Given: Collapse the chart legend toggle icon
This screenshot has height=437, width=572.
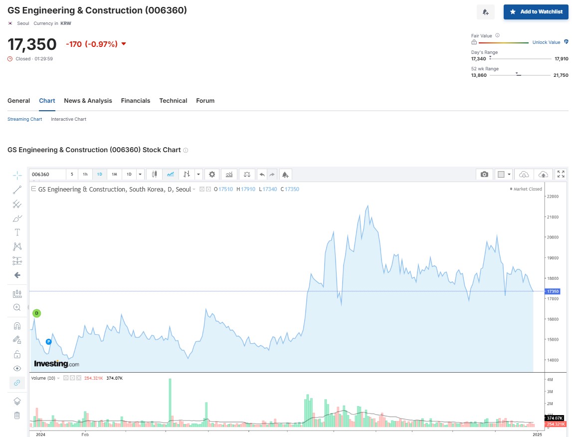Looking at the screenshot, I should point(33,189).
